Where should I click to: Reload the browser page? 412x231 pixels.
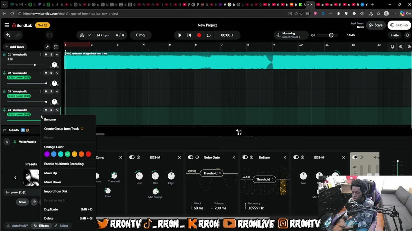(12, 13)
